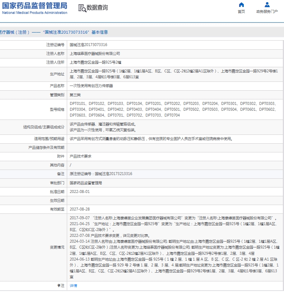Viewport: 284px width, 292px height.
Task: Click the 附件 row label
Action: pyautogui.click(x=61, y=156)
